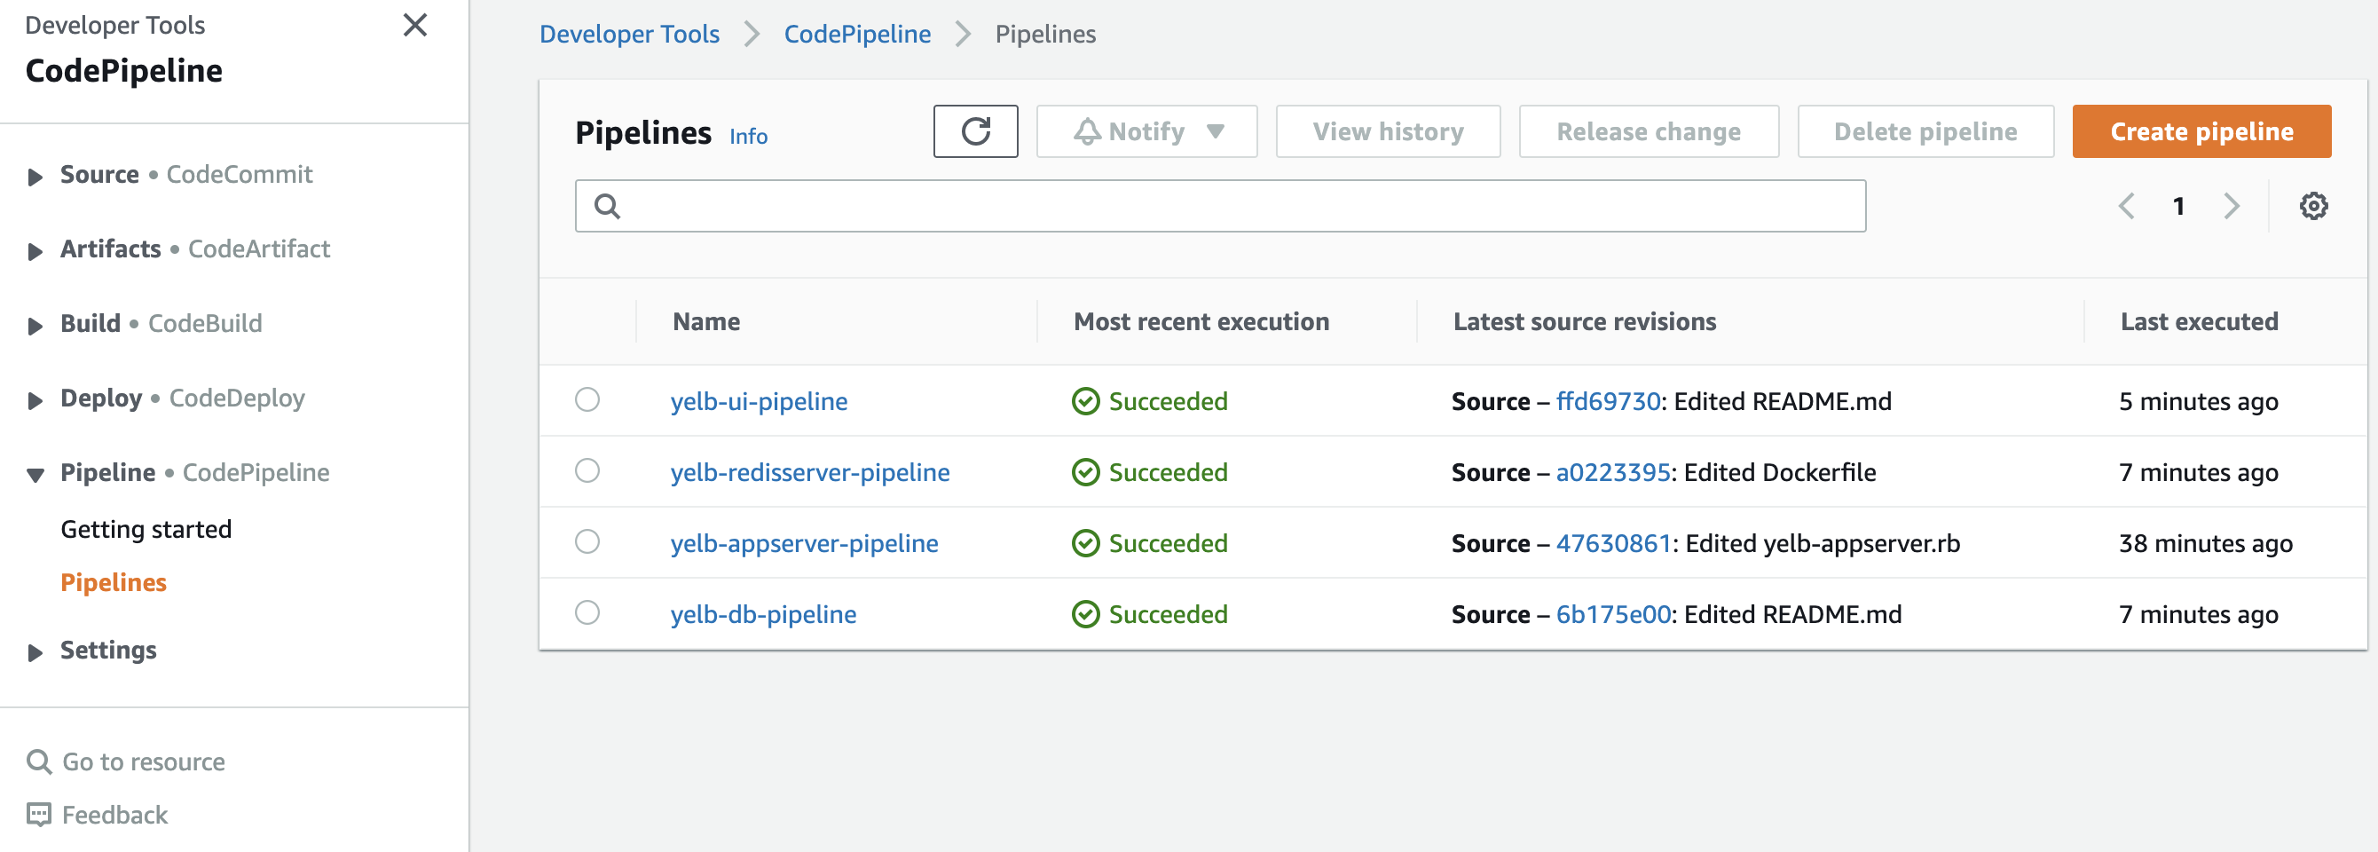Select the yelb-ui-pipeline radio button

(587, 399)
